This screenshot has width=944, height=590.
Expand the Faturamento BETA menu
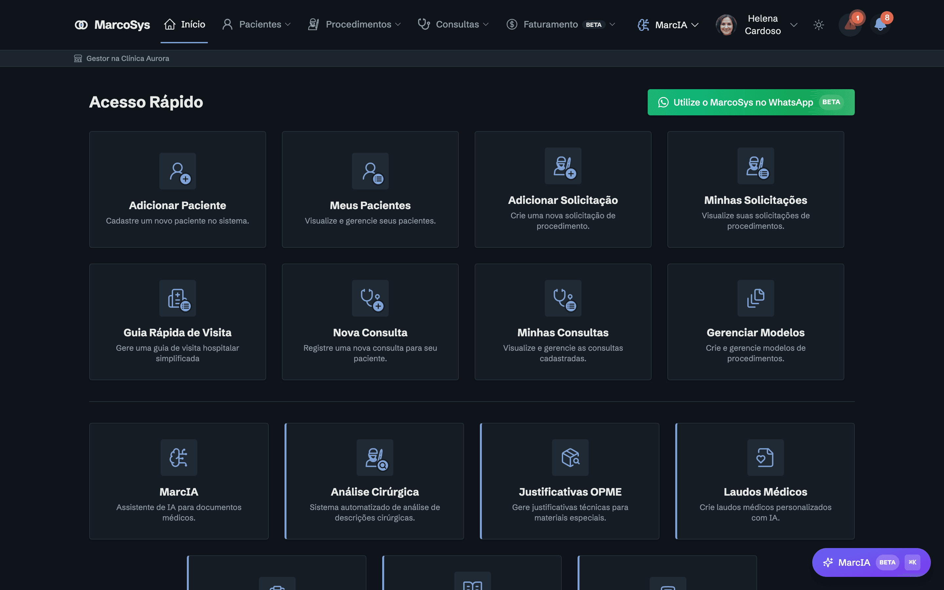pyautogui.click(x=561, y=24)
